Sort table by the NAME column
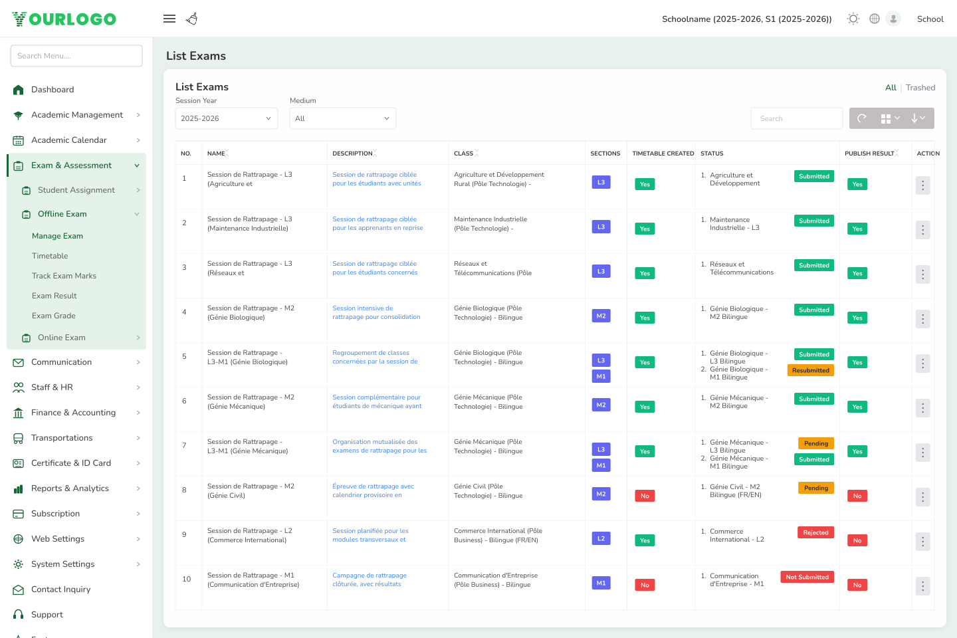Screen dimensions: 957x638 218,154
